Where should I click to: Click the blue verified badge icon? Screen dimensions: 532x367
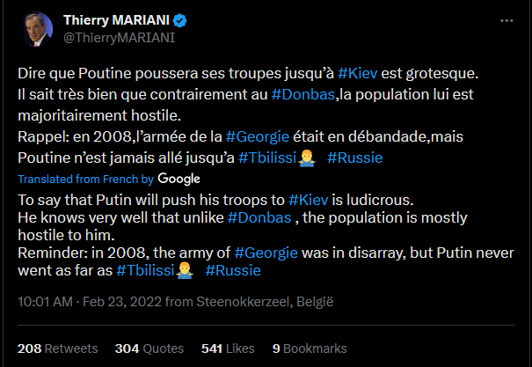pos(179,21)
